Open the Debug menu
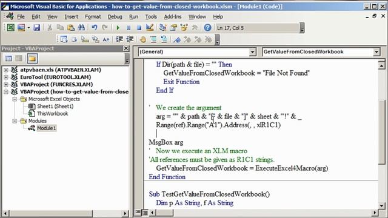Viewport: 388px width, 218px height. coord(115,16)
